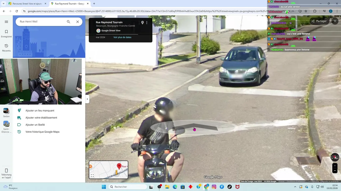Launch Microsoft Edge from the taskbar
The image size is (341, 191).
pyautogui.click(x=175, y=187)
